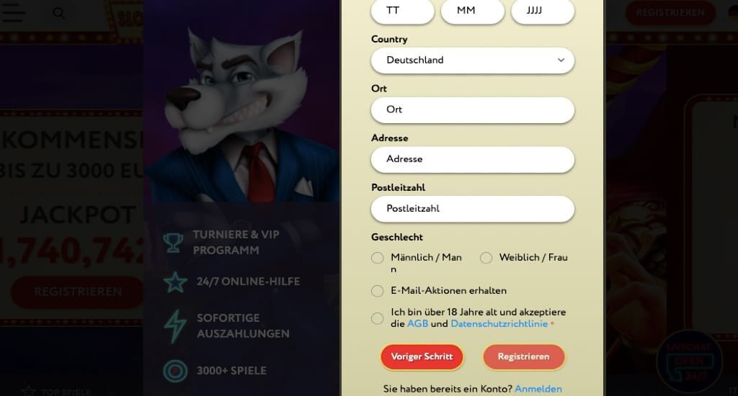Click the chevron arrow in Country field

(x=561, y=60)
